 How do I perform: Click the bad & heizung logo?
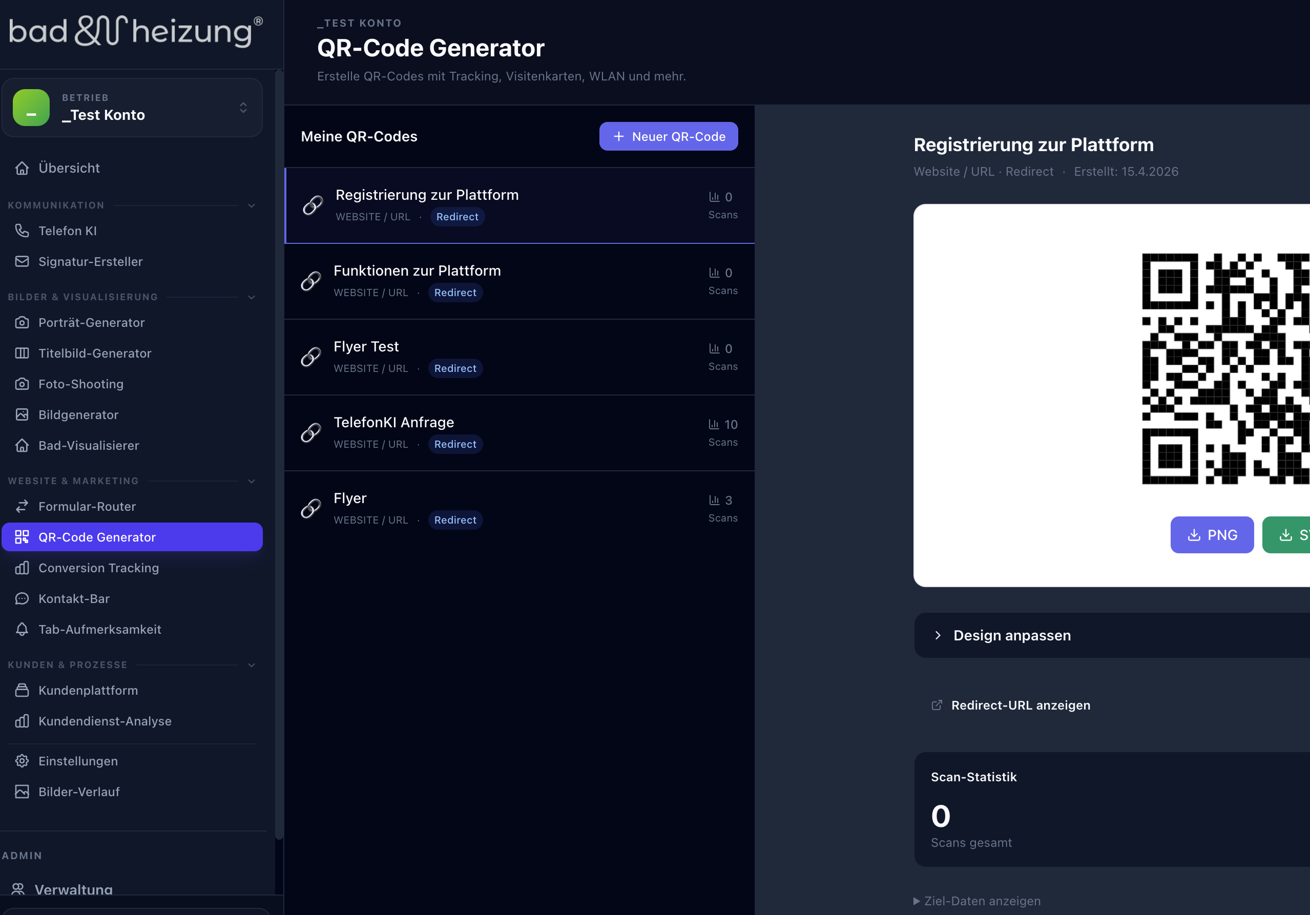(136, 31)
